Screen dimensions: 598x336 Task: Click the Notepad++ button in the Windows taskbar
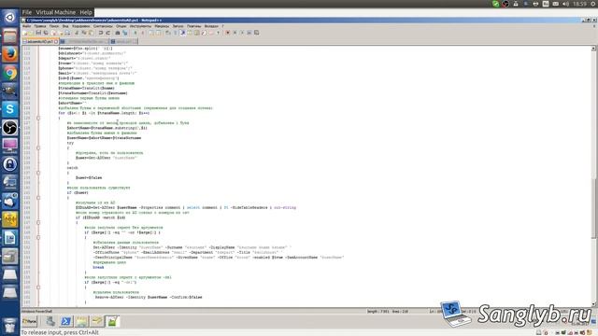pos(112,321)
